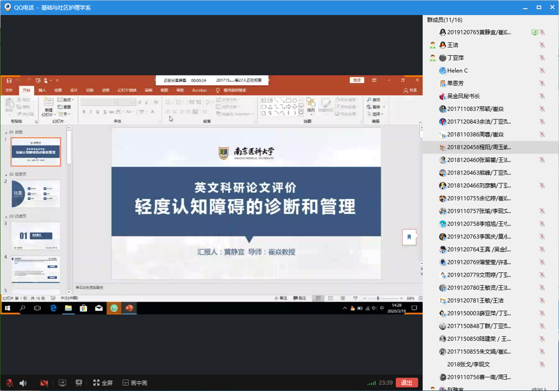Click the share screen icon
The width and height of the screenshot is (559, 391).
(x=63, y=383)
